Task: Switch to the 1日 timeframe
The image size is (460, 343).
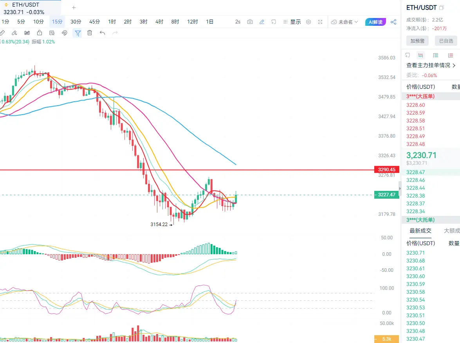Action: (x=210, y=22)
